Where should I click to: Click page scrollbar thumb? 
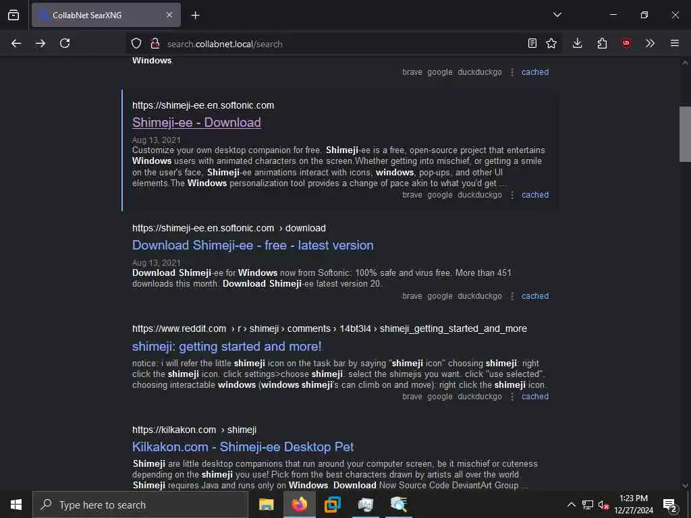(685, 134)
